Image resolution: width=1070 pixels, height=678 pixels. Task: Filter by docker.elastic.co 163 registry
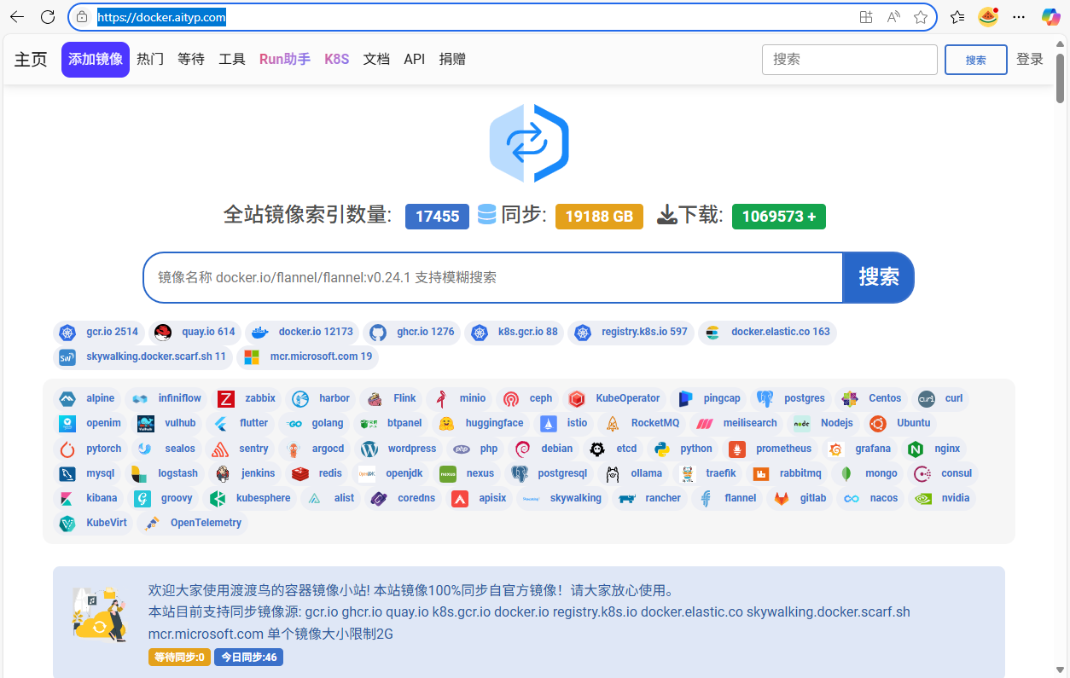[767, 332]
